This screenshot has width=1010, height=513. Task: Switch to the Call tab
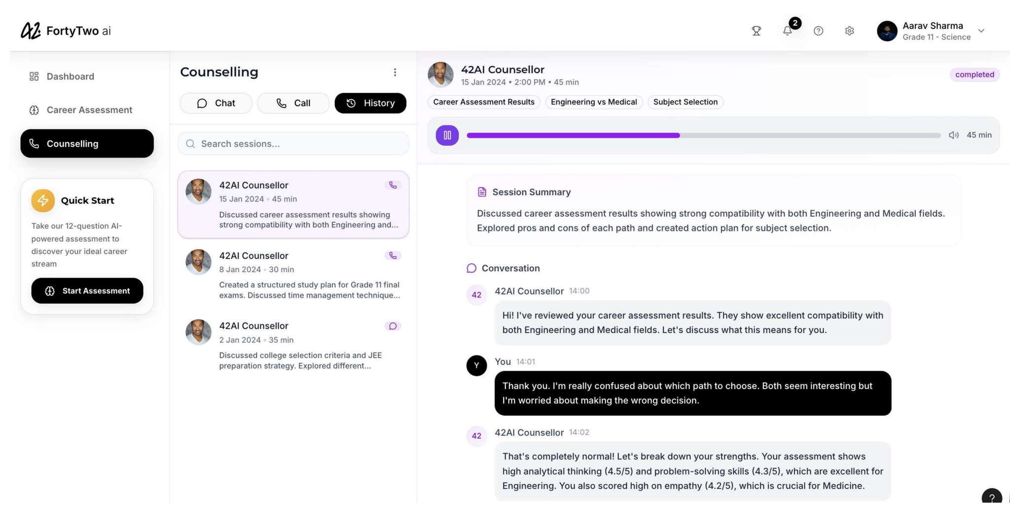(x=293, y=103)
